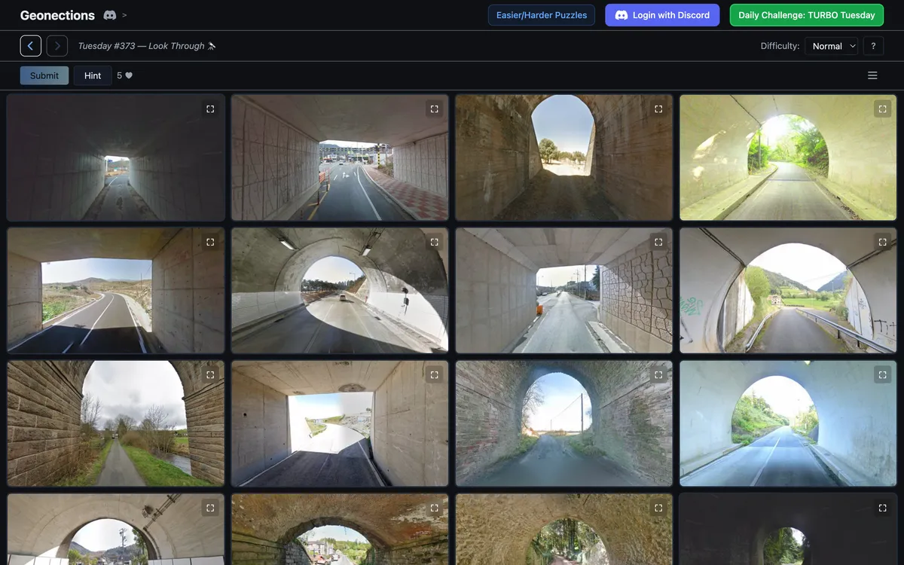The height and width of the screenshot is (565, 904).
Task: Click Login with Discord
Action: (x=662, y=15)
